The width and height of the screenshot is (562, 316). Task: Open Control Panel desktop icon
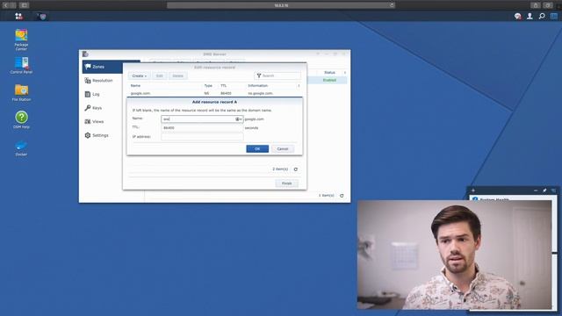tap(21, 65)
